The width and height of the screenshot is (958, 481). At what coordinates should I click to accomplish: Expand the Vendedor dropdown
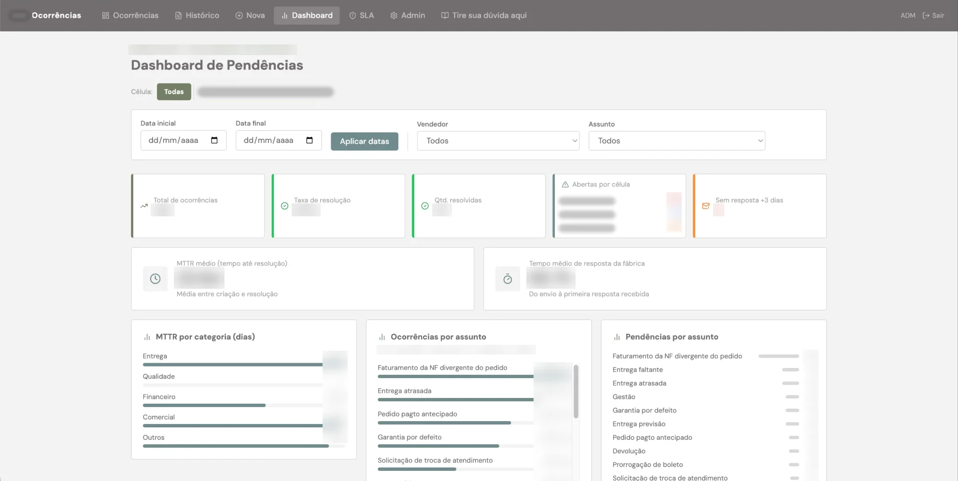pyautogui.click(x=498, y=141)
